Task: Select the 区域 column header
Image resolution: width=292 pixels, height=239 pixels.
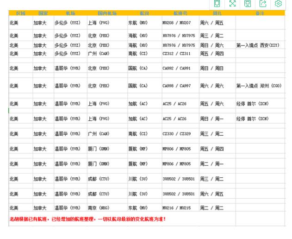Action: pos(21,13)
